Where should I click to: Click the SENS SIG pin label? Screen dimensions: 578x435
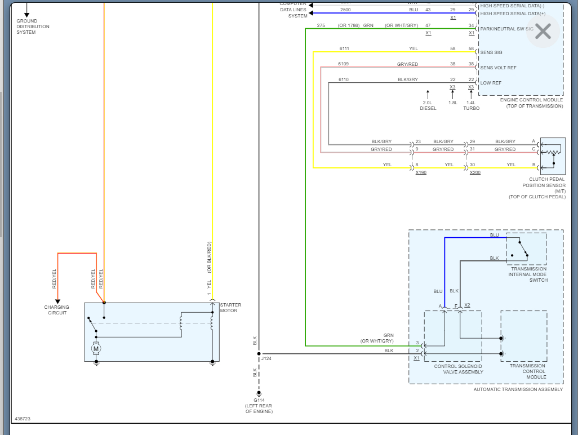[x=491, y=52]
